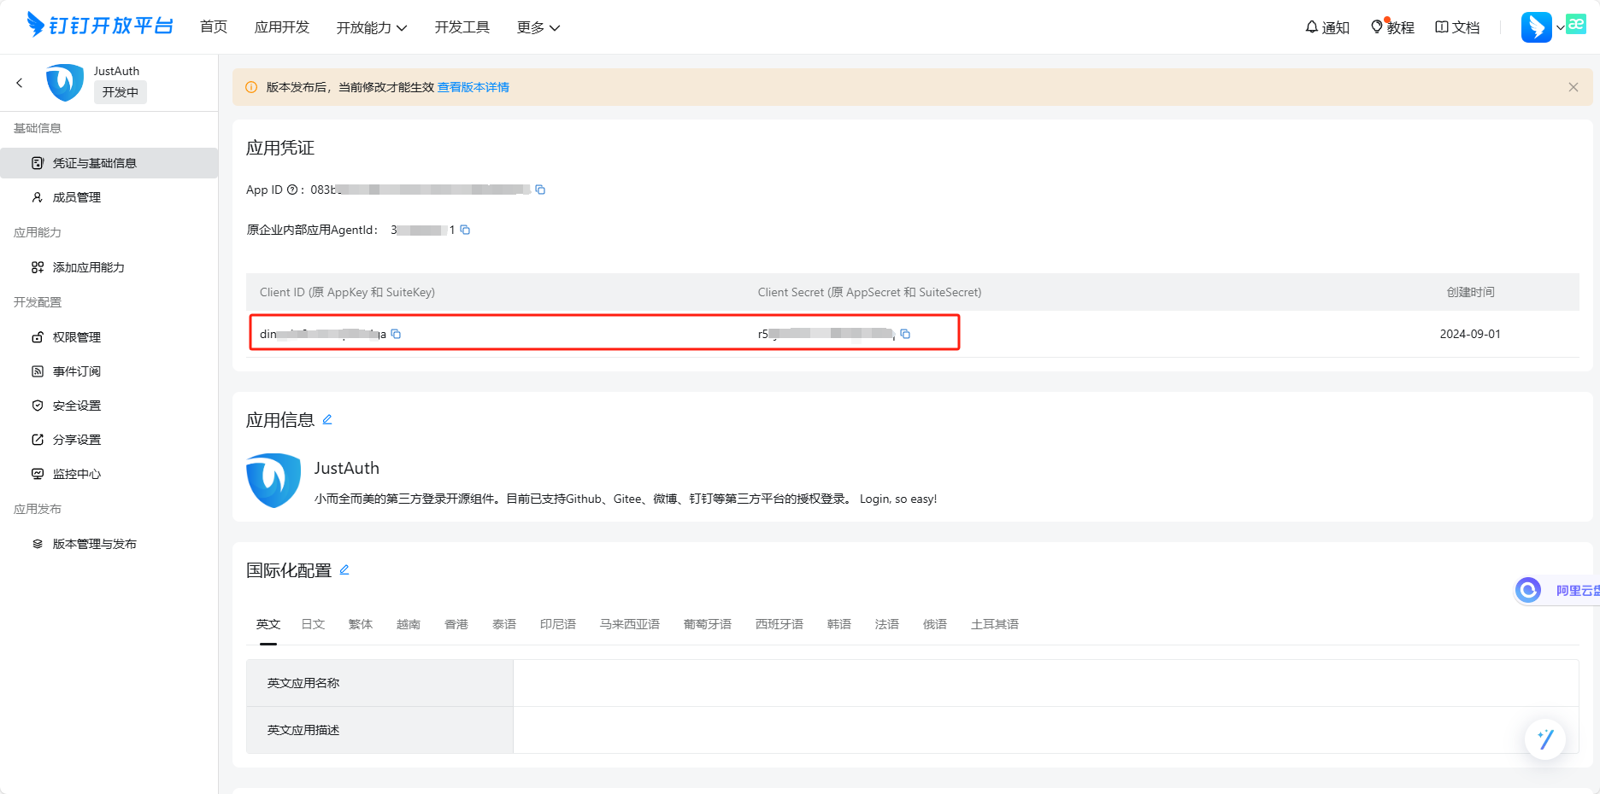
Task: Switch to the 法语 language tab
Action: 887,624
